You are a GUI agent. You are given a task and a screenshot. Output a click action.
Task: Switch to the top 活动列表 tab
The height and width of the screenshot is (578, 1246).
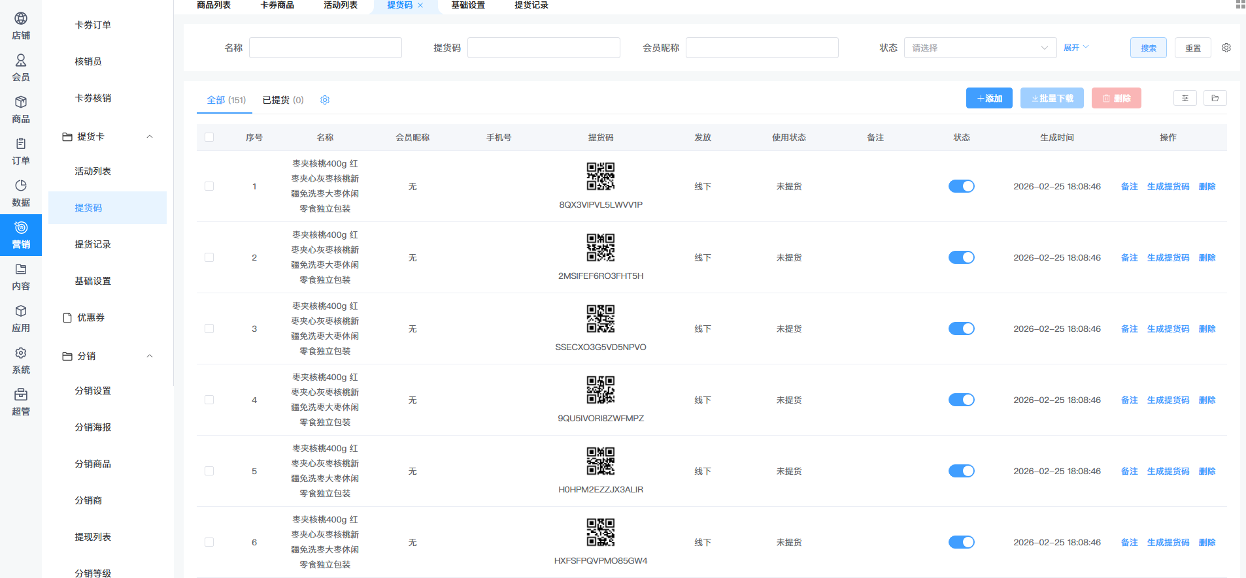[341, 5]
